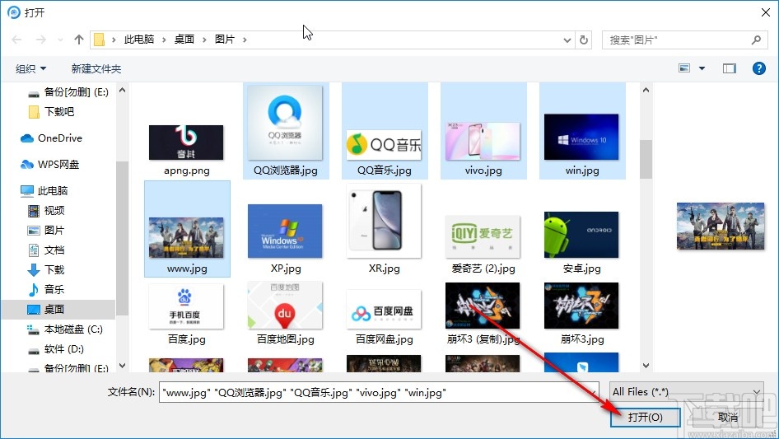Select XP.jpg thumbnail

tap(285, 231)
